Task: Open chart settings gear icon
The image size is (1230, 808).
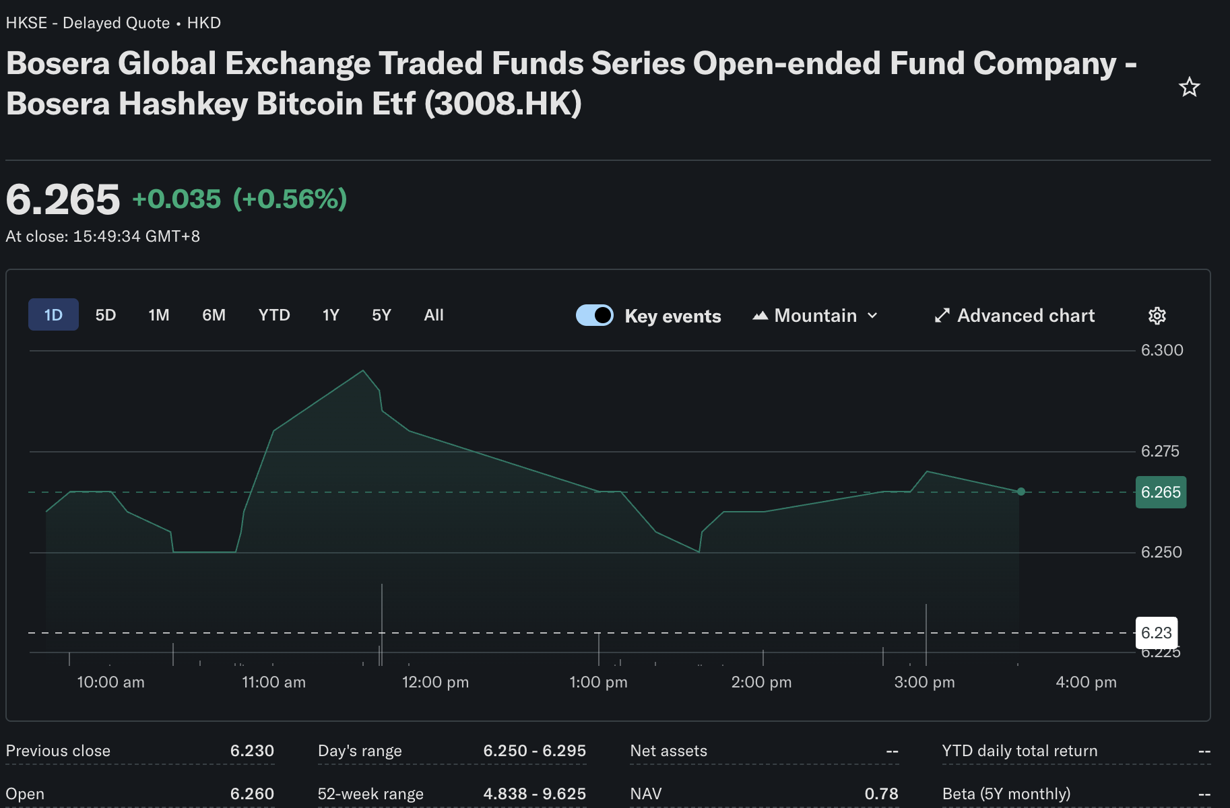Action: 1157,316
